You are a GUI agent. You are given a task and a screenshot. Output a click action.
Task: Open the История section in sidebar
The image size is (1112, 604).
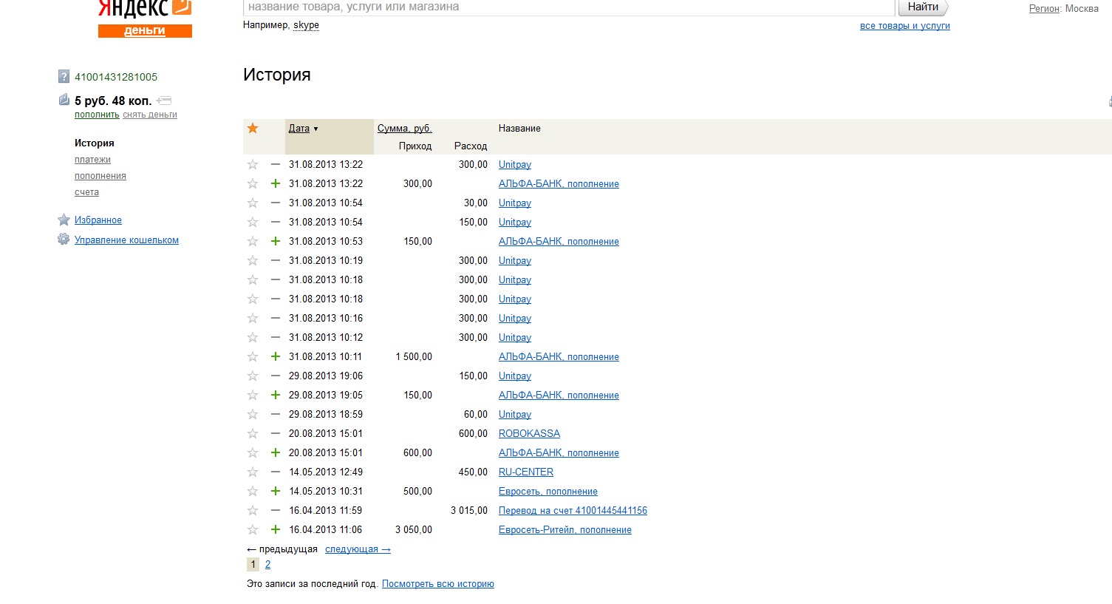coord(95,143)
